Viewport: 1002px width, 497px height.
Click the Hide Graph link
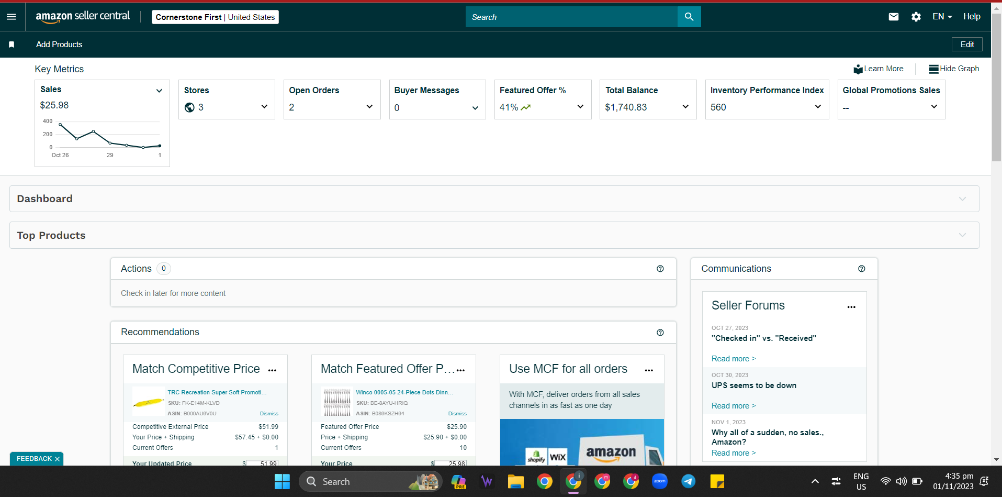[960, 69]
